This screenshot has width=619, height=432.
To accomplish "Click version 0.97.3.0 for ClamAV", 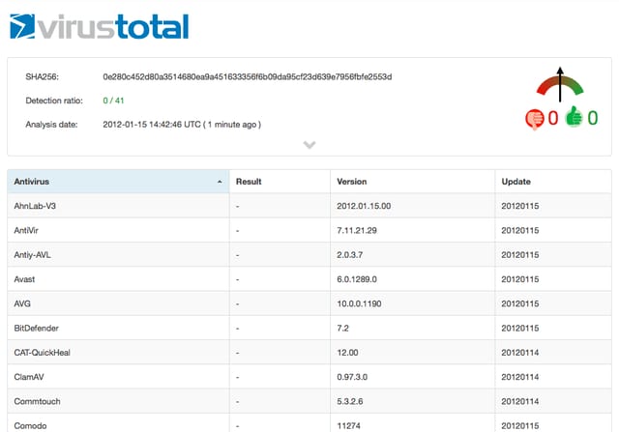I will pos(352,377).
